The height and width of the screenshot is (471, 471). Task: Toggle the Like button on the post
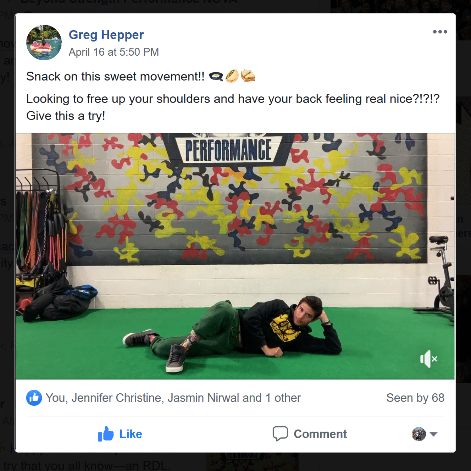[120, 434]
